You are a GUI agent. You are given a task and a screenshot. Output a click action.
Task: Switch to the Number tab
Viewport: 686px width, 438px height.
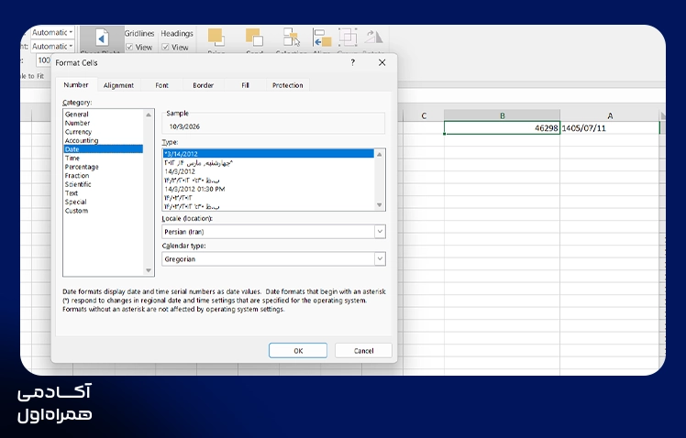coord(76,85)
